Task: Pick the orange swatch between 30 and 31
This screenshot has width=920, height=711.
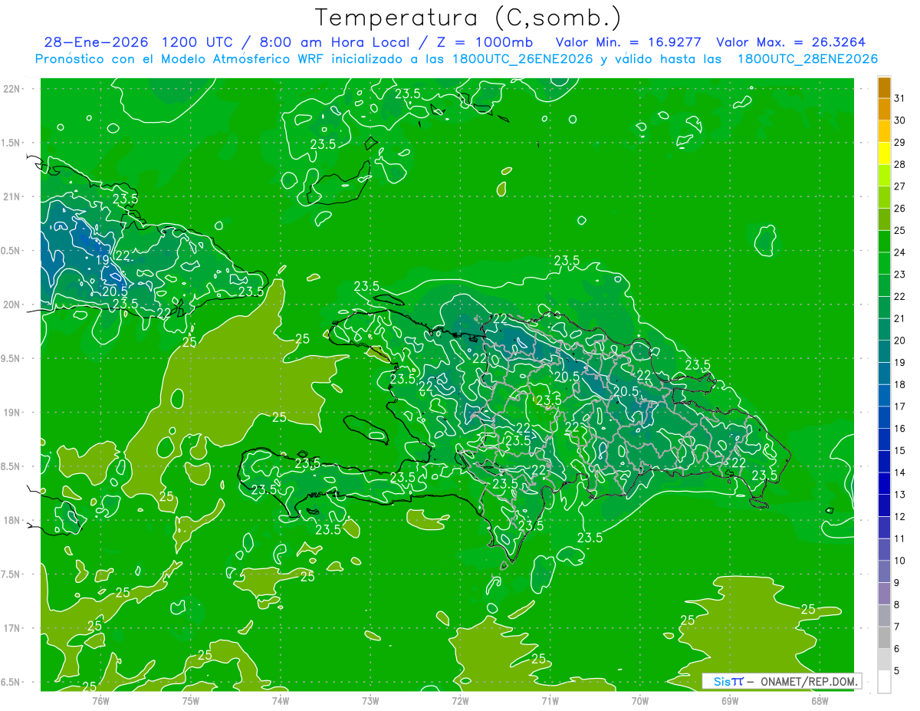Action: pyautogui.click(x=884, y=109)
